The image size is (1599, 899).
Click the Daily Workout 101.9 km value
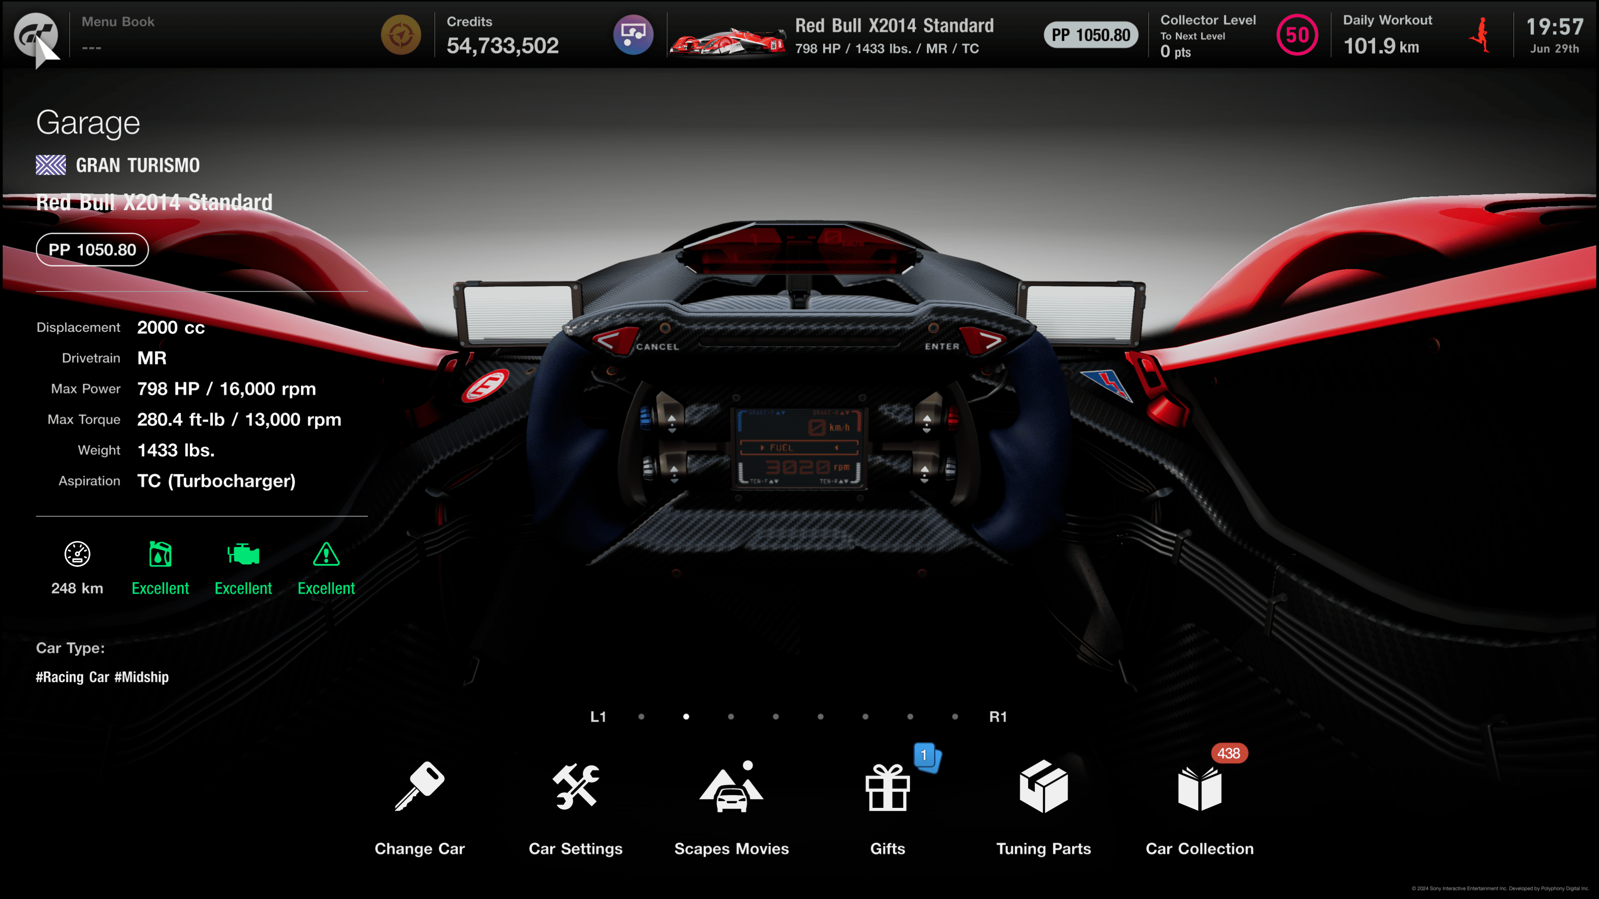1381,46
